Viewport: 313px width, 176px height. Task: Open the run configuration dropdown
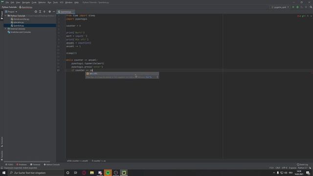(x=280, y=7)
